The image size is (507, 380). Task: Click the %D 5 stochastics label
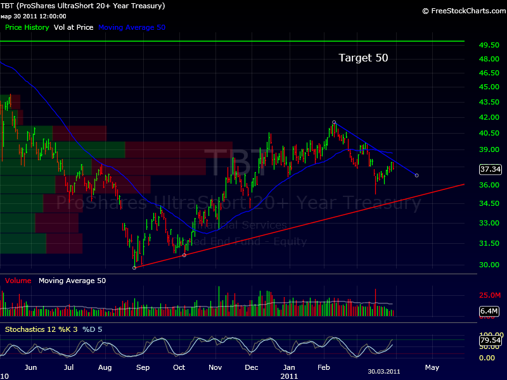pyautogui.click(x=92, y=329)
